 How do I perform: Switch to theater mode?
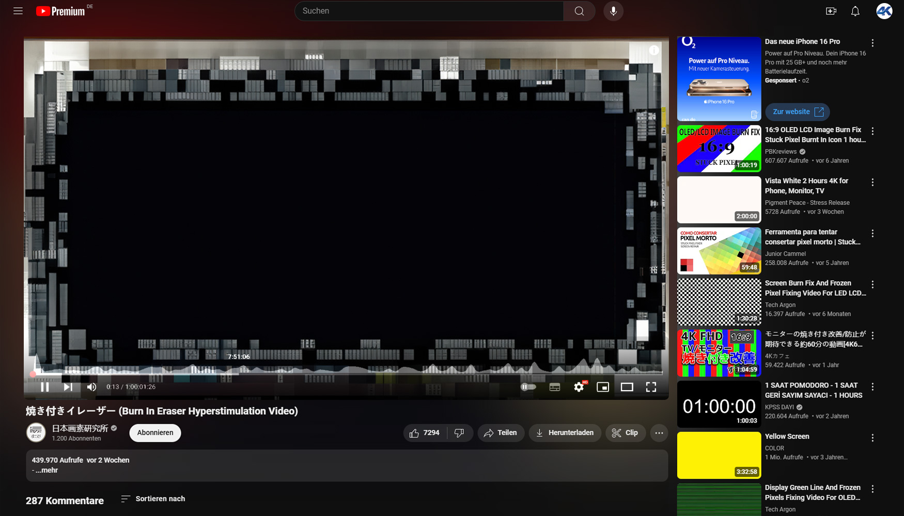pyautogui.click(x=627, y=387)
